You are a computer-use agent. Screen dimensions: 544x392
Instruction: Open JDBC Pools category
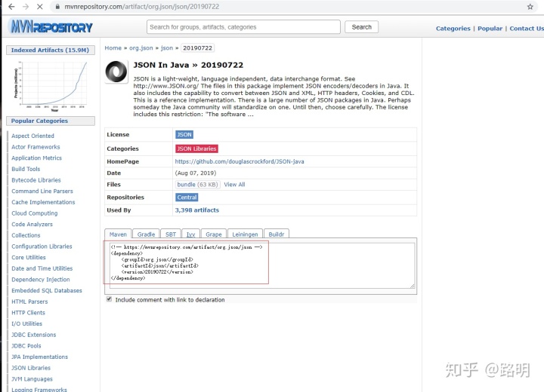pyautogui.click(x=26, y=346)
